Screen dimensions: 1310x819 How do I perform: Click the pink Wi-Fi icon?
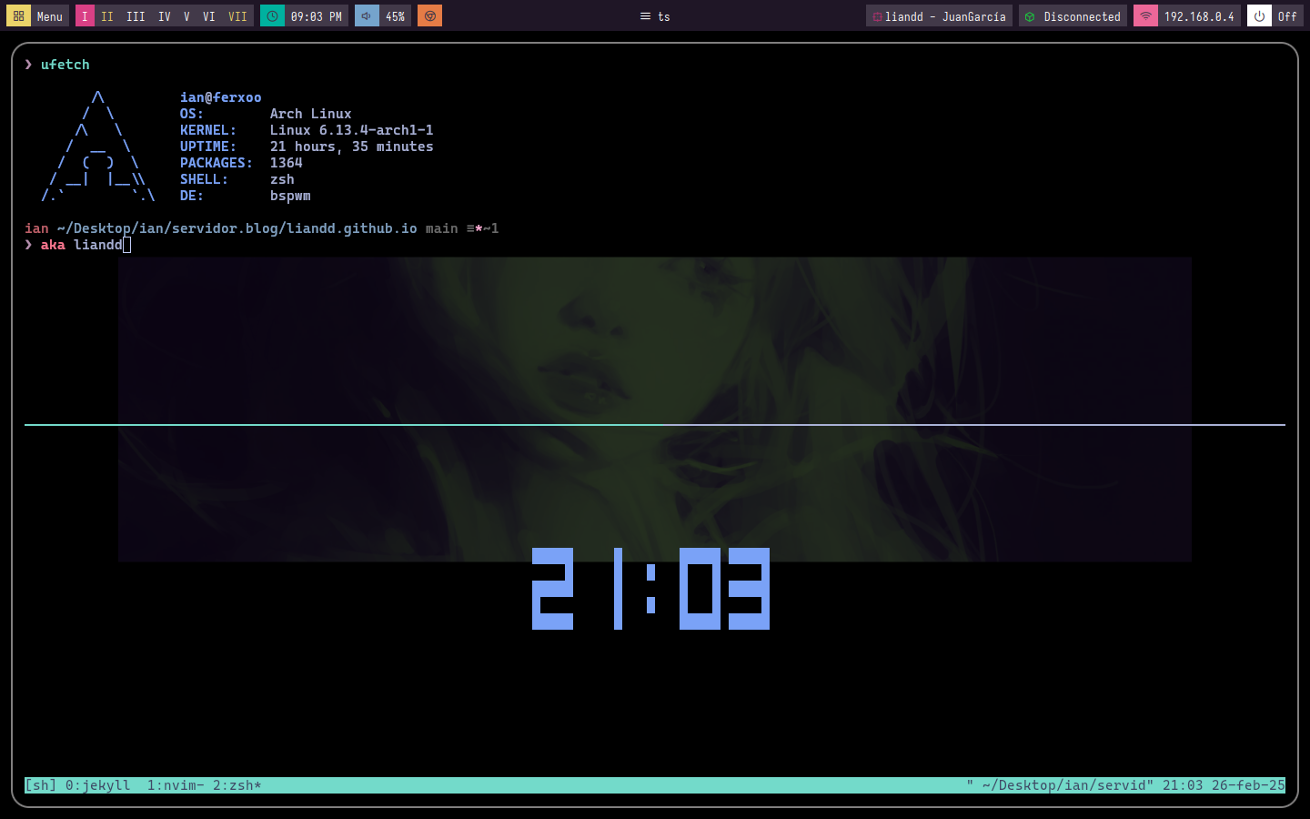pos(1145,16)
